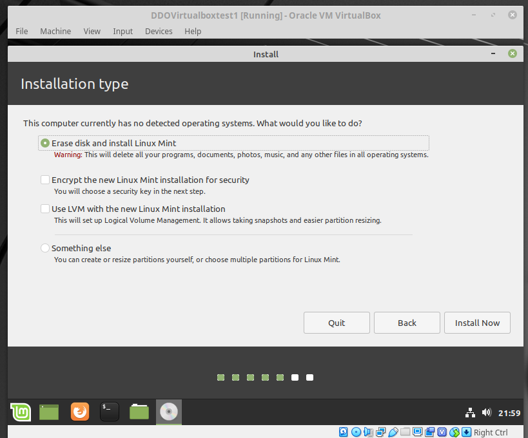Go Back to the previous step
This screenshot has height=438, width=528.
tap(407, 323)
